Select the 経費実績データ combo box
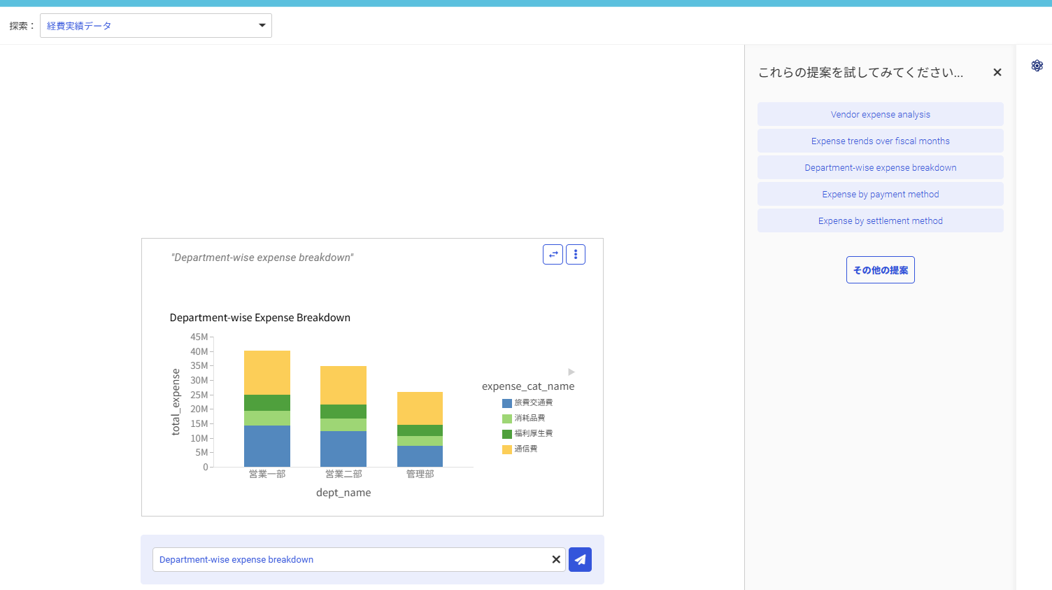 click(x=156, y=26)
